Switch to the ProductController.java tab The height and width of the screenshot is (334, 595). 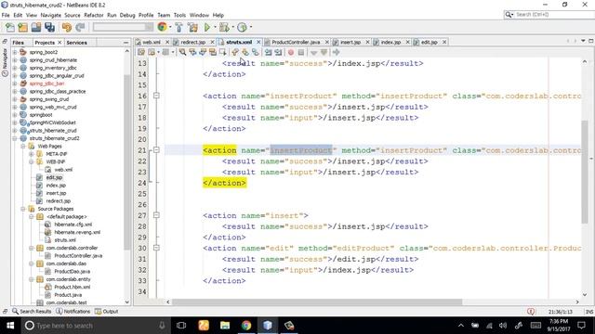coord(296,42)
